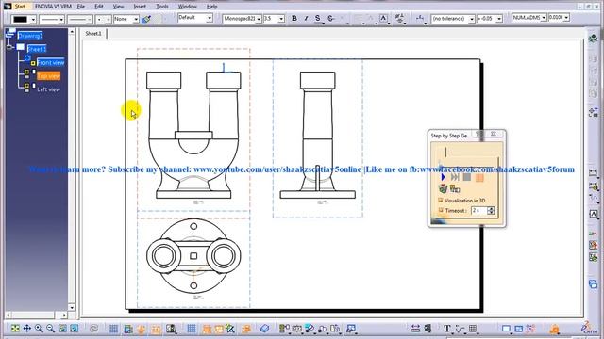Click tree panel scroll down arrow
This screenshot has width=604, height=339.
pos(72,308)
